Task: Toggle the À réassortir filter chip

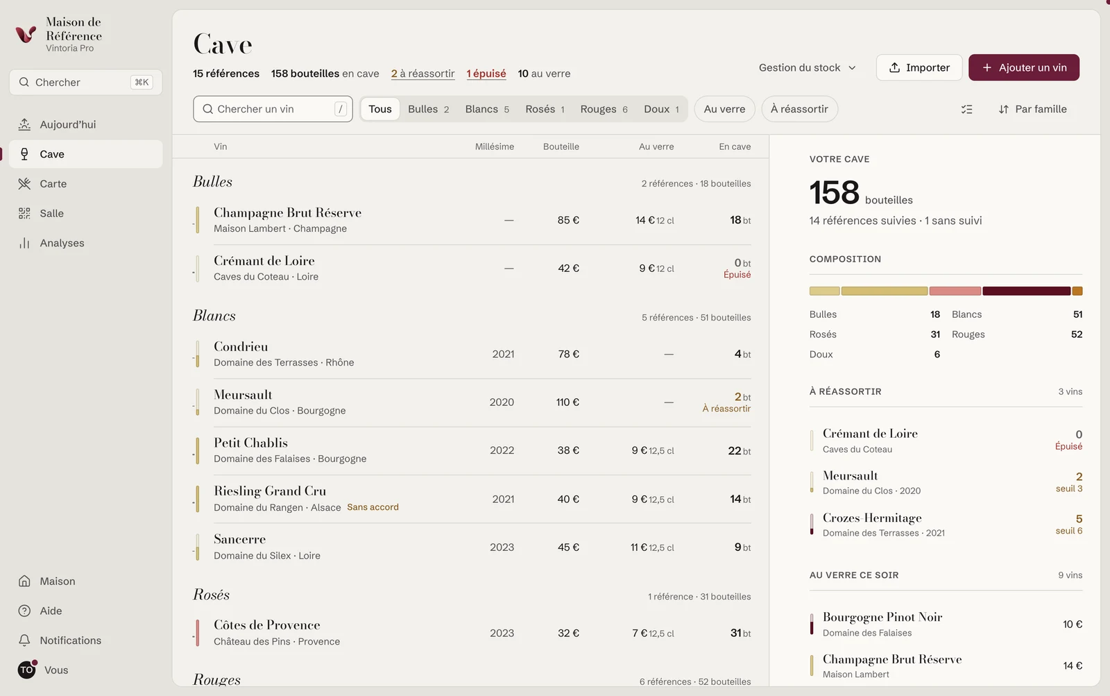Action: [x=799, y=109]
